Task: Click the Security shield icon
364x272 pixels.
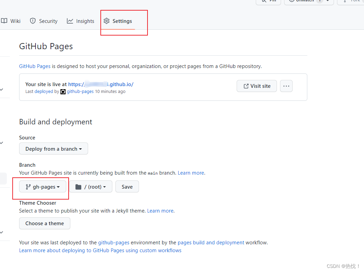Action: click(x=33, y=21)
